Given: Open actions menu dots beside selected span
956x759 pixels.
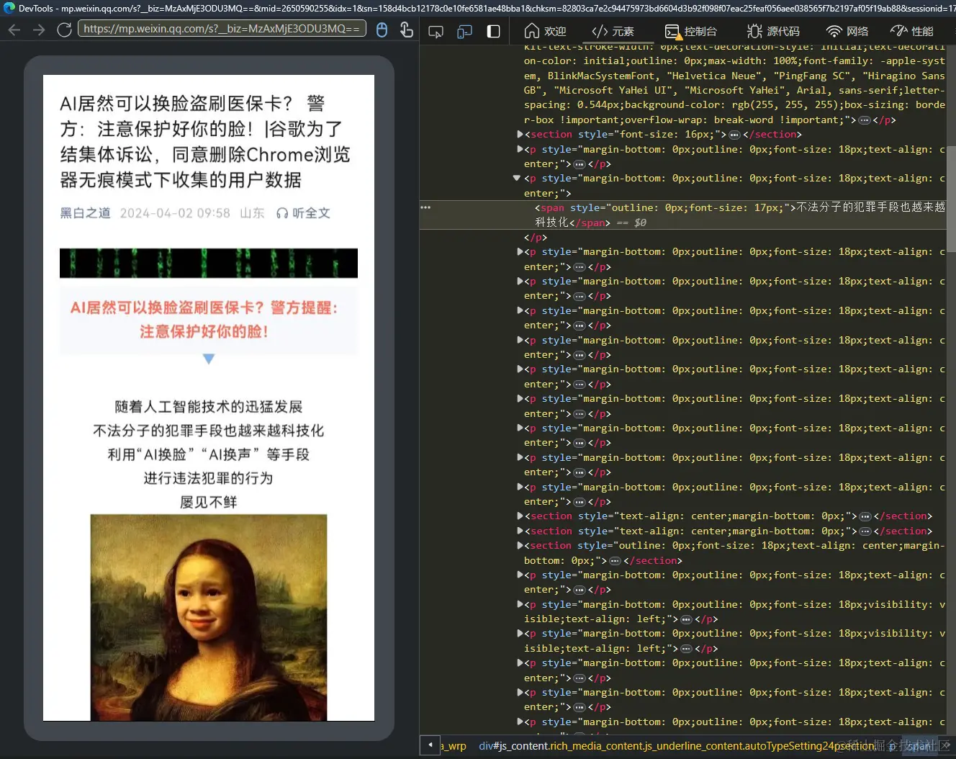Looking at the screenshot, I should 425,207.
